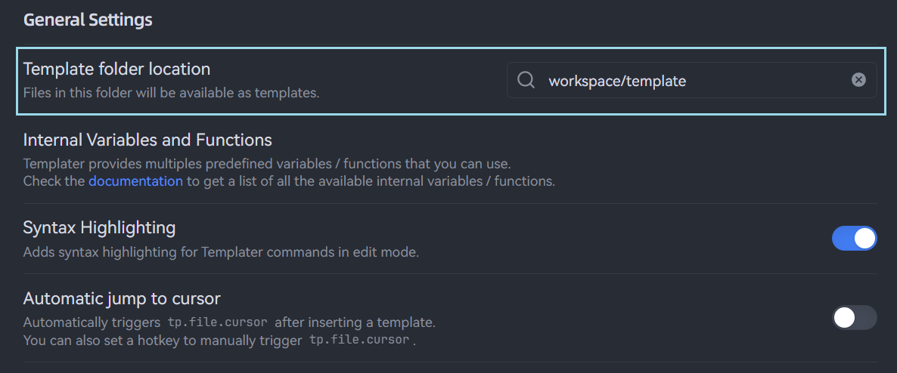
Task: Click the Syntax Highlighting setting title
Action: [99, 227]
